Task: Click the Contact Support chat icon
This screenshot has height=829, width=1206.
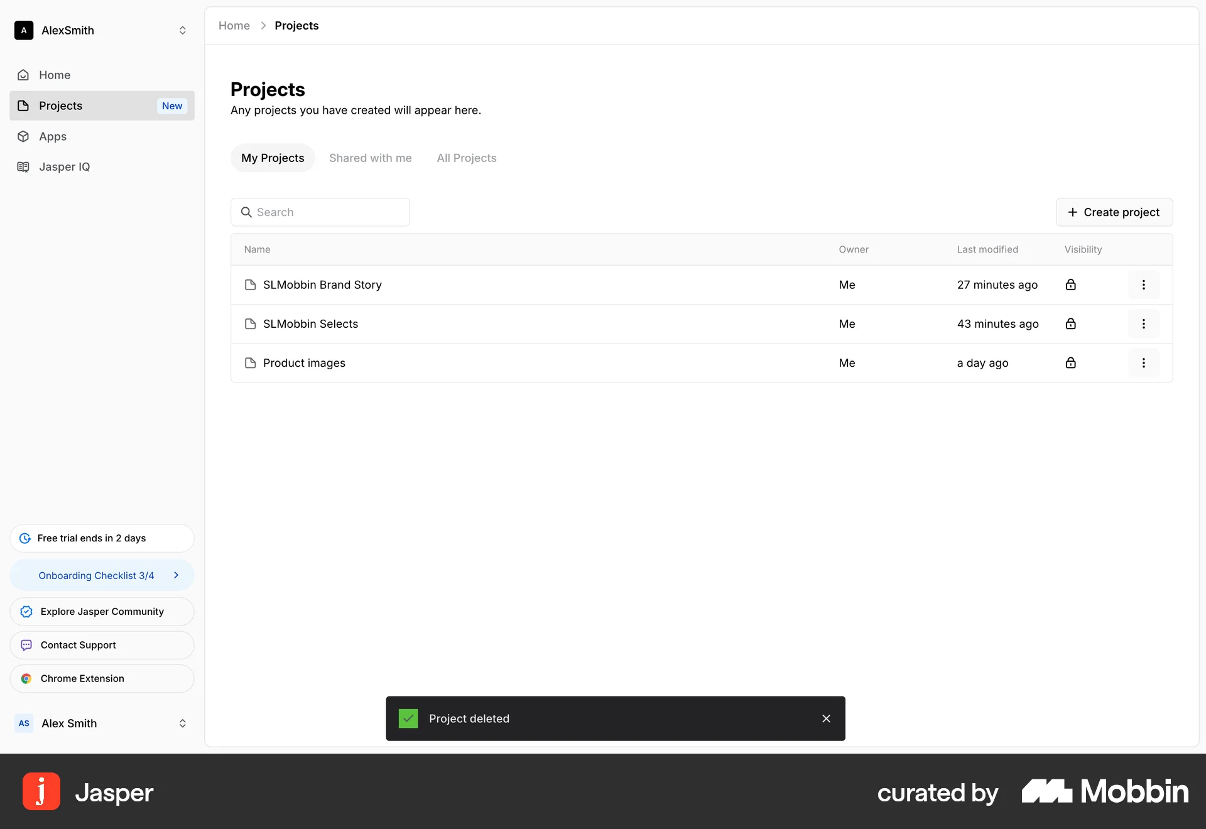Action: pos(26,645)
